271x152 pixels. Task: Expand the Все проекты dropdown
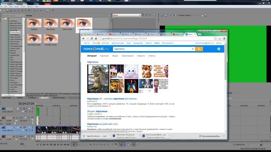[x=168, y=43]
